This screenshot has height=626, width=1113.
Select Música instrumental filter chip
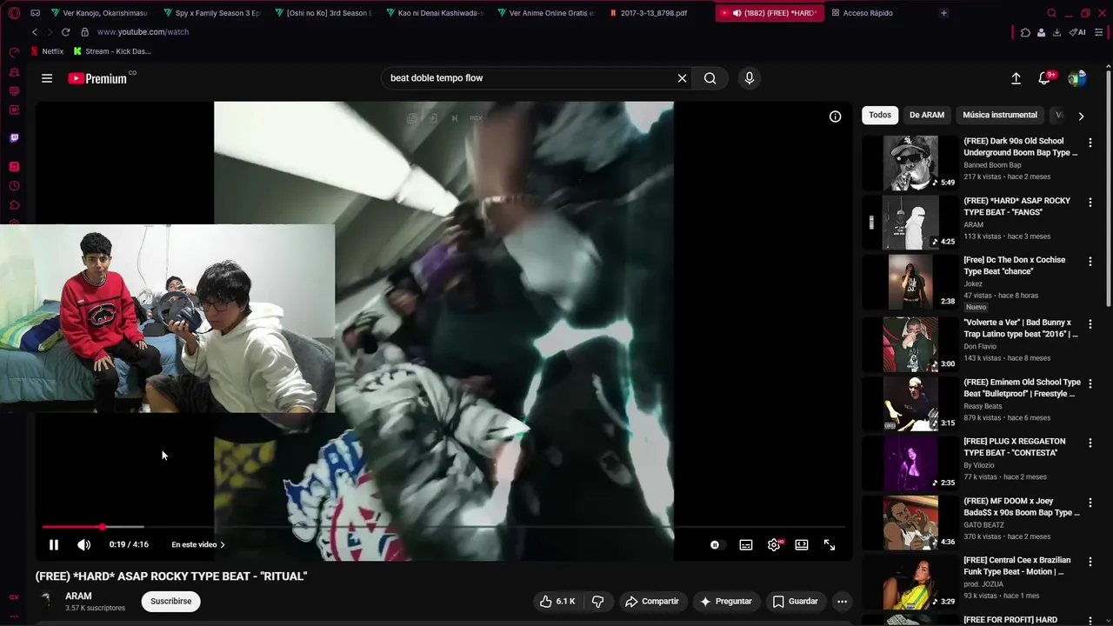[x=1000, y=115]
